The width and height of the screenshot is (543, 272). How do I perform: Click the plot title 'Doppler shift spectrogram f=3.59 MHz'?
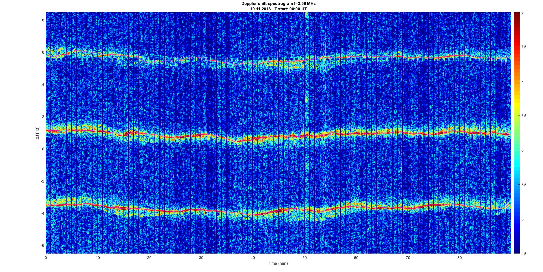pyautogui.click(x=278, y=4)
